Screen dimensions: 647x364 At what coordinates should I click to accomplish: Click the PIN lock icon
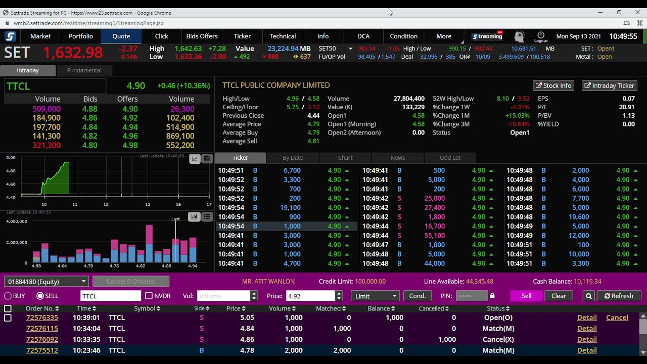[492, 296]
